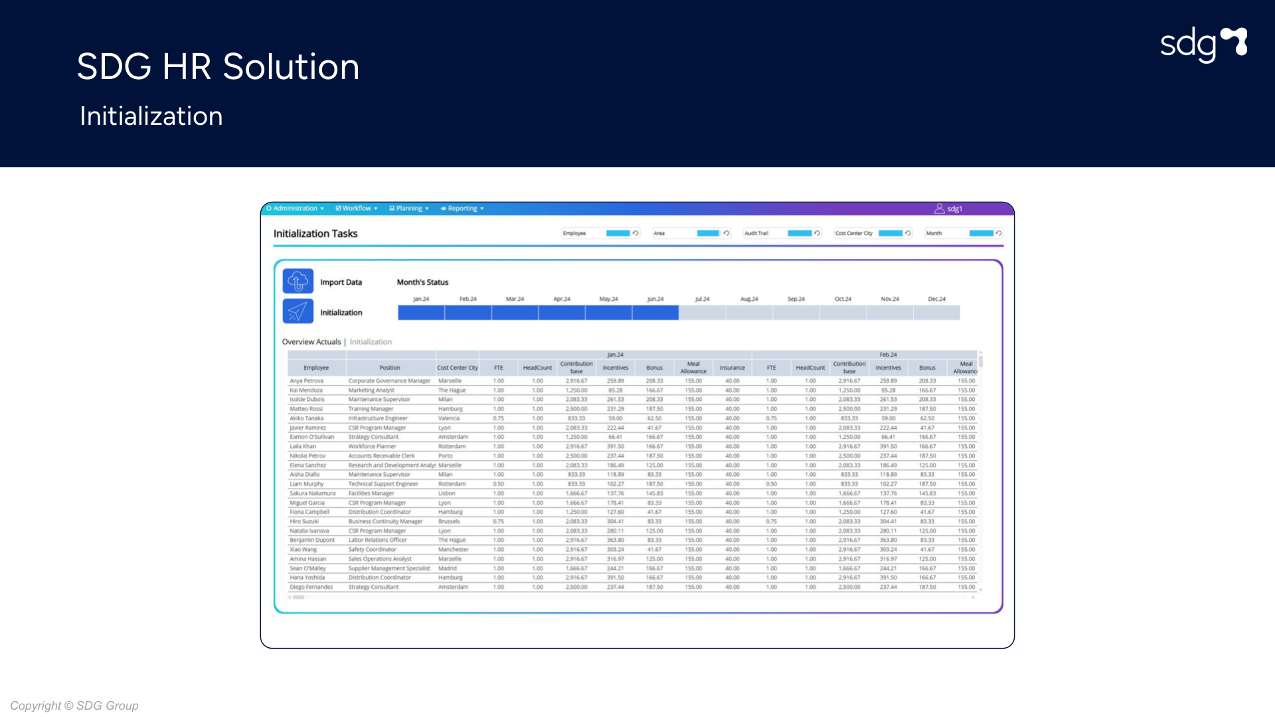
Task: Click the horizontal scrollbar below the table
Action: (298, 597)
